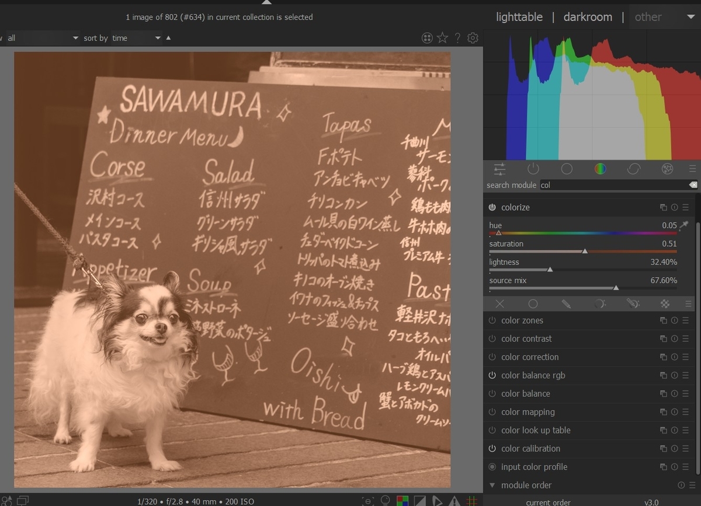Open the base modules circle tab
701x506 pixels.
click(567, 169)
